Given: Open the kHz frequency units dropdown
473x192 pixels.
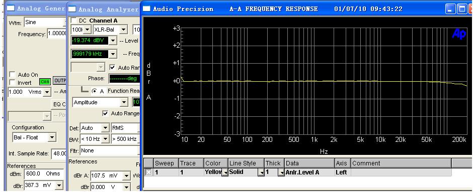Looking at the screenshot, I should tap(112, 54).
